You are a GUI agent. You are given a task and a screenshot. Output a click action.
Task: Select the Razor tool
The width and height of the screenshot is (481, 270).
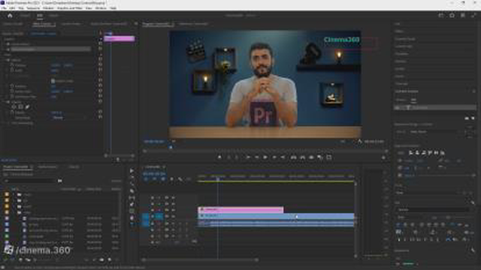[132, 191]
